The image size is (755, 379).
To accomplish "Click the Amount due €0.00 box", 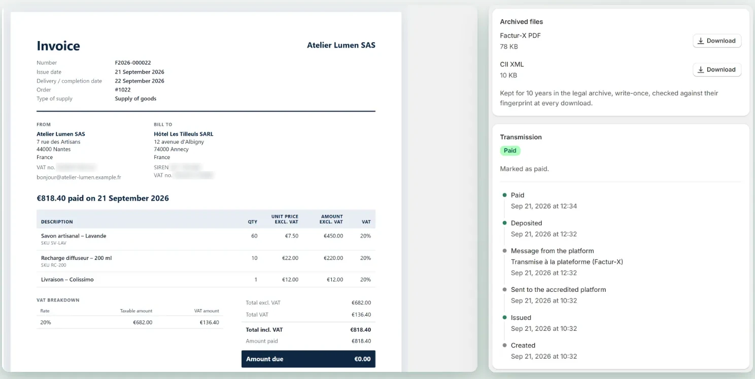I will [308, 359].
